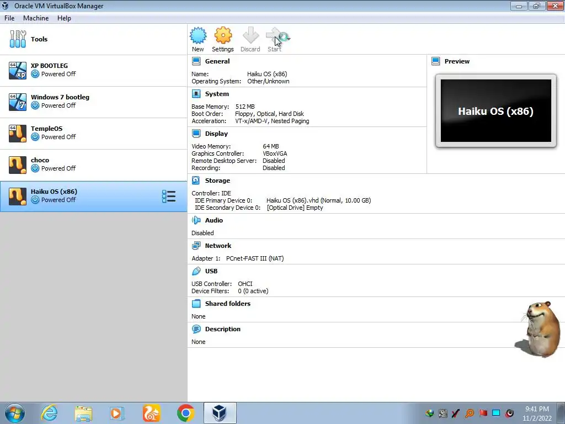Click the Discard toolbar arrow icon

tap(250, 35)
